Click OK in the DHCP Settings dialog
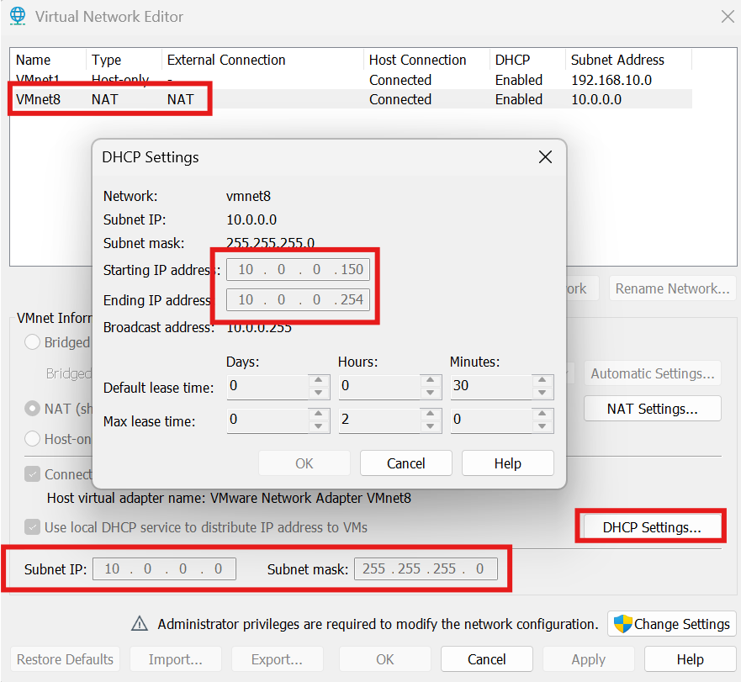Screen dimensions: 741x682 (x=304, y=463)
